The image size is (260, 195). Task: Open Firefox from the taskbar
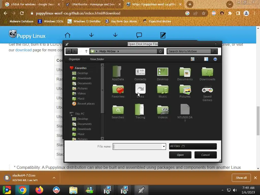coord(39,190)
